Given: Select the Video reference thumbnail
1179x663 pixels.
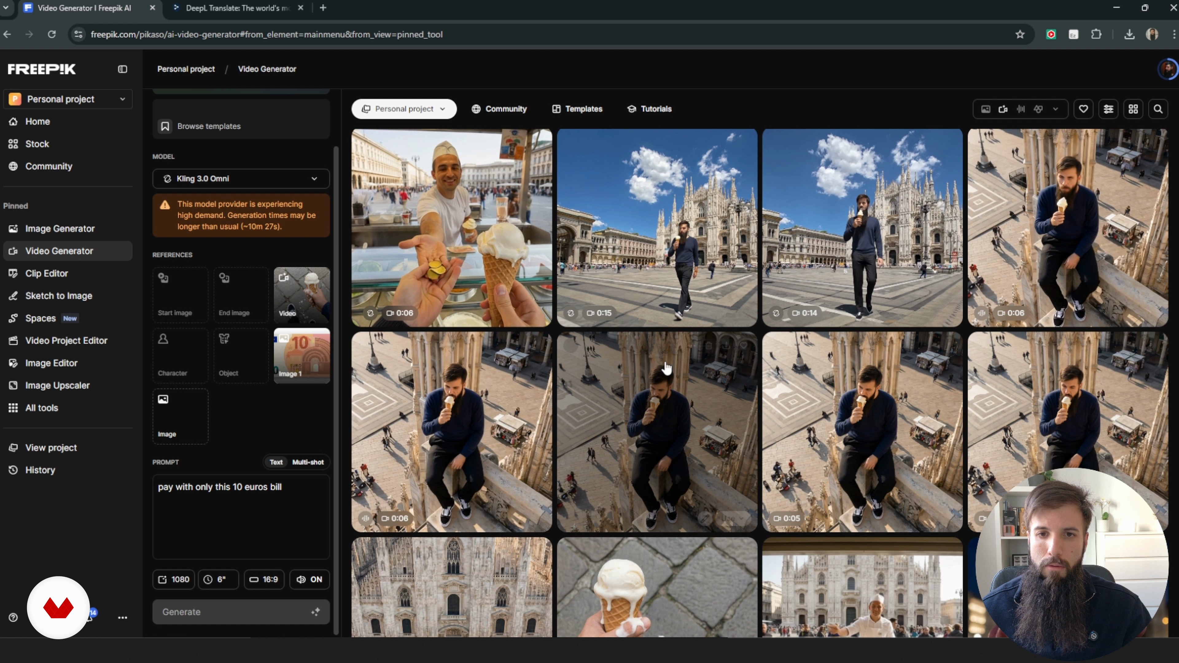Looking at the screenshot, I should [x=302, y=295].
